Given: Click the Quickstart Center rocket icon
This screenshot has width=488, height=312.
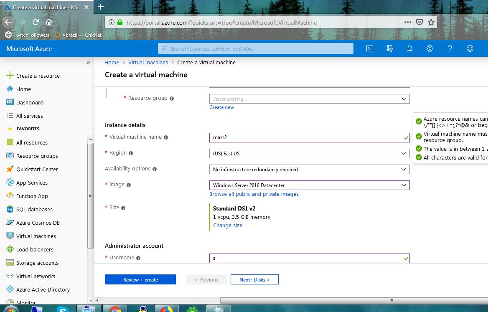Looking at the screenshot, I should [10, 169].
